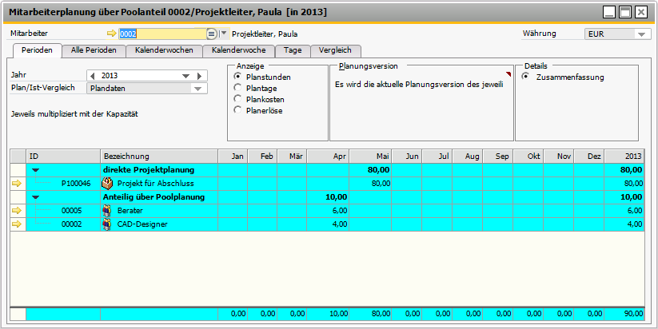Click the Mai column header
This screenshot has width=658, height=329.
370,157
